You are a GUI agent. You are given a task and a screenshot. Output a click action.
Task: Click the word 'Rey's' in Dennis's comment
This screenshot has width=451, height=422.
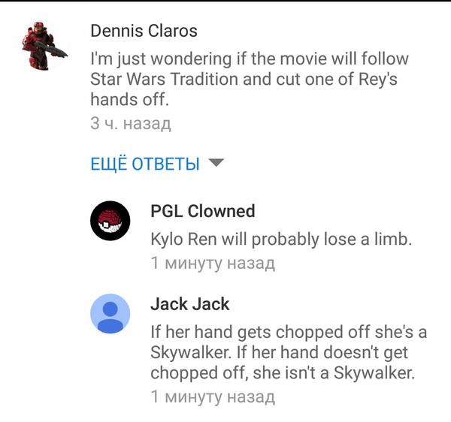point(378,80)
